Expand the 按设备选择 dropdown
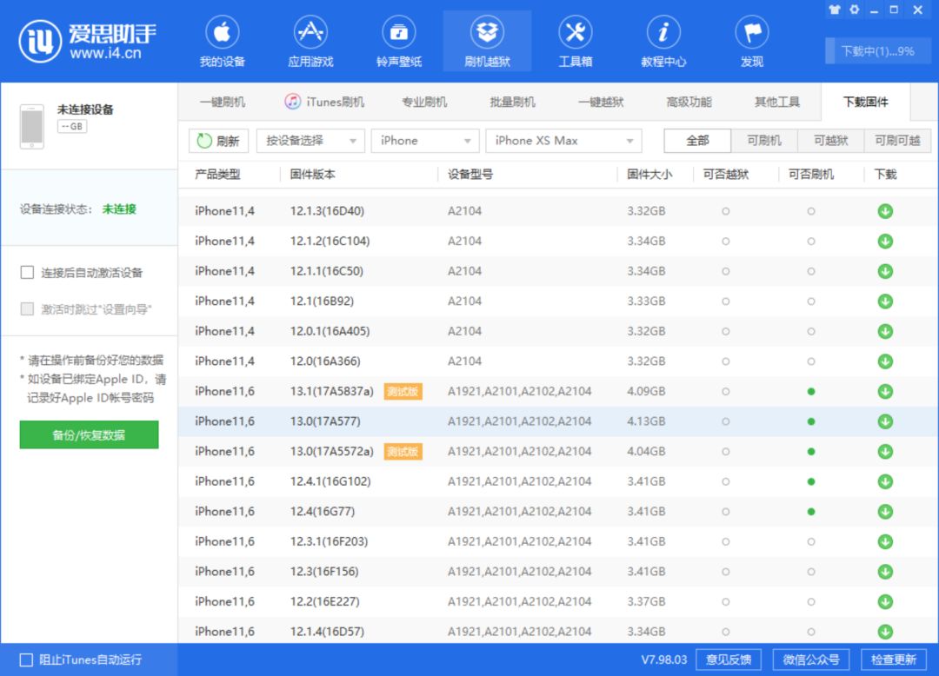Viewport: 939px width, 676px height. point(310,141)
